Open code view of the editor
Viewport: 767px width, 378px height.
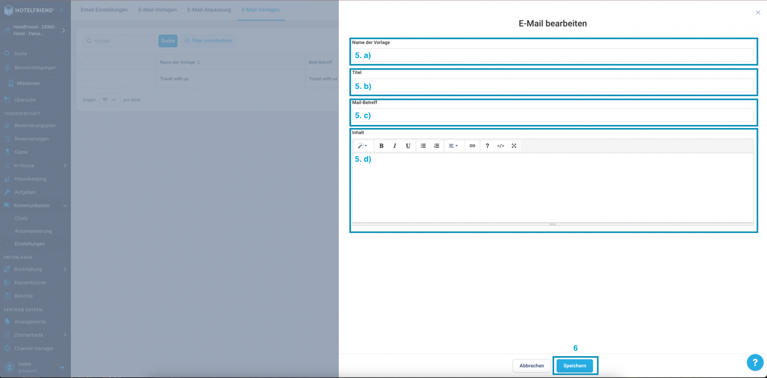(x=501, y=146)
